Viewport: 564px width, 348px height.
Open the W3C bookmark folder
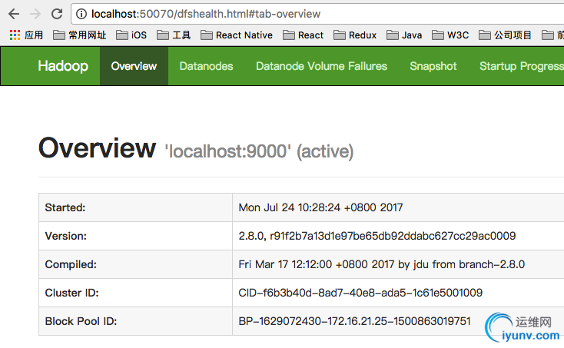pos(450,35)
